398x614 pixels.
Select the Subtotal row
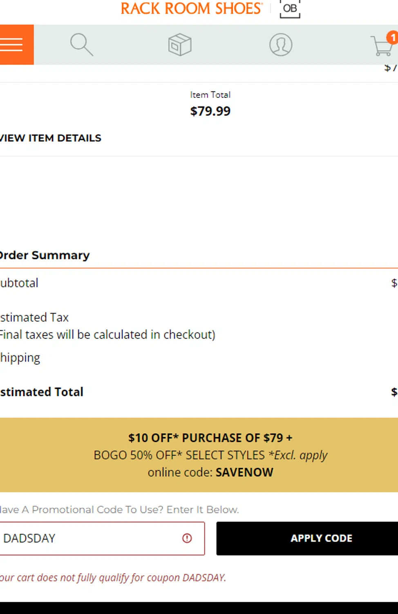point(199,283)
